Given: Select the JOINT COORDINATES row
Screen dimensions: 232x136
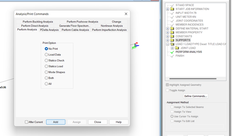Looking at the screenshot, I should click(x=189, y=21).
